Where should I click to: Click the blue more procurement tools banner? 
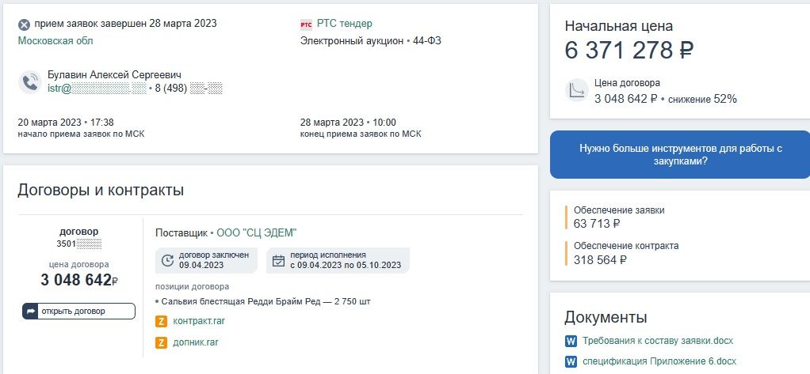point(680,154)
